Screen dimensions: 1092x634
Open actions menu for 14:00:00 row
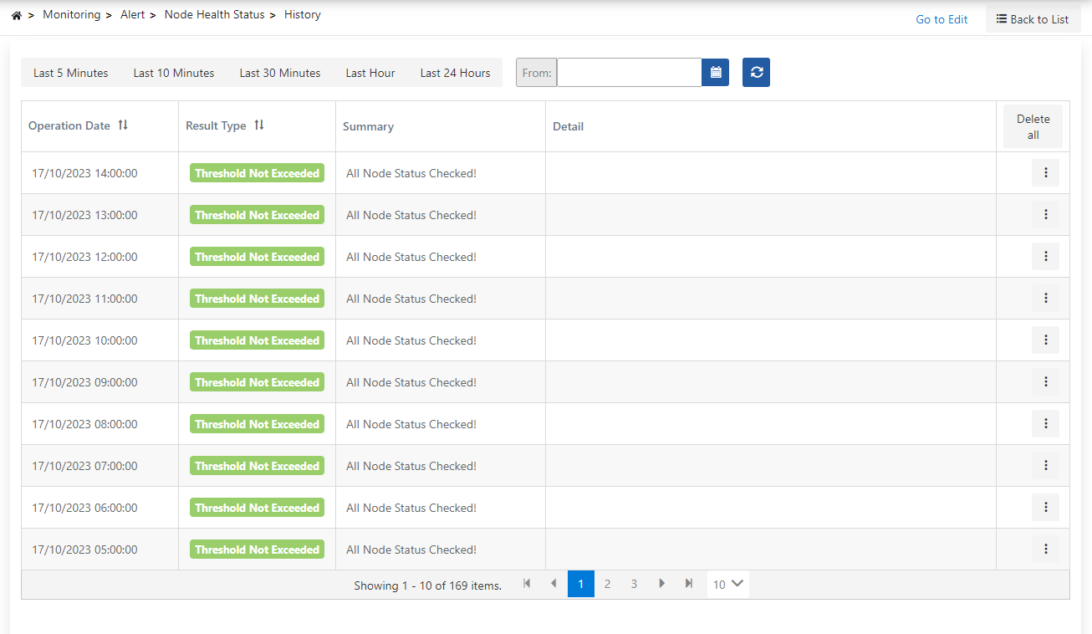pyautogui.click(x=1045, y=173)
